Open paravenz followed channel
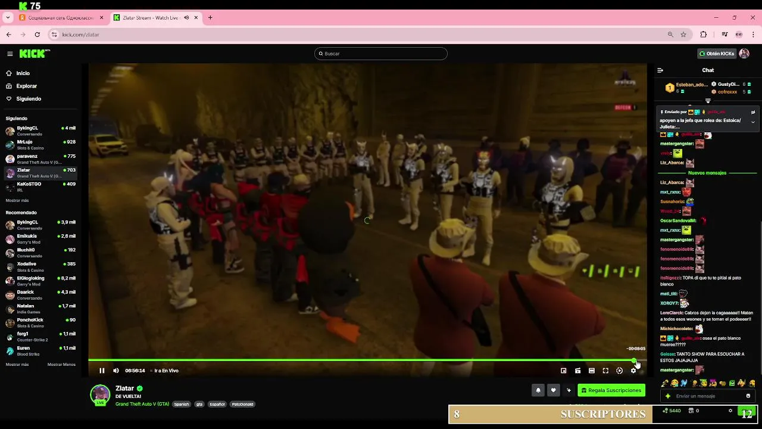Screen dimensions: 762x429 tap(40, 158)
